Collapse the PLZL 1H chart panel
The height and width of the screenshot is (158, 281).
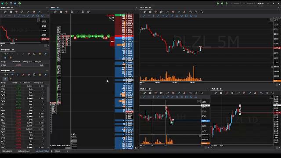(207, 89)
